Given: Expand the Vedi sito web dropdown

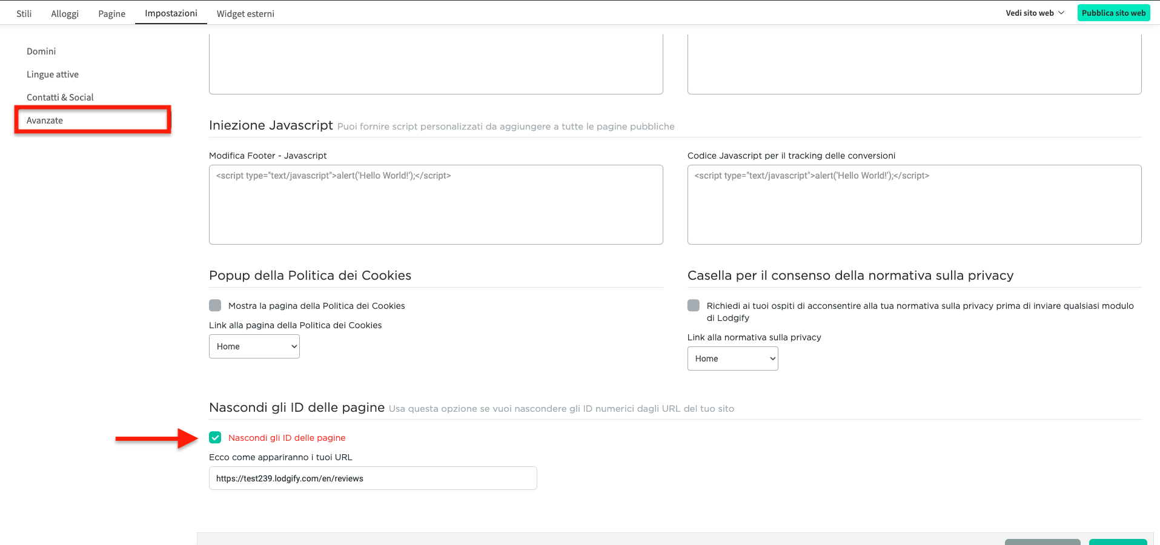Looking at the screenshot, I should [x=1035, y=13].
